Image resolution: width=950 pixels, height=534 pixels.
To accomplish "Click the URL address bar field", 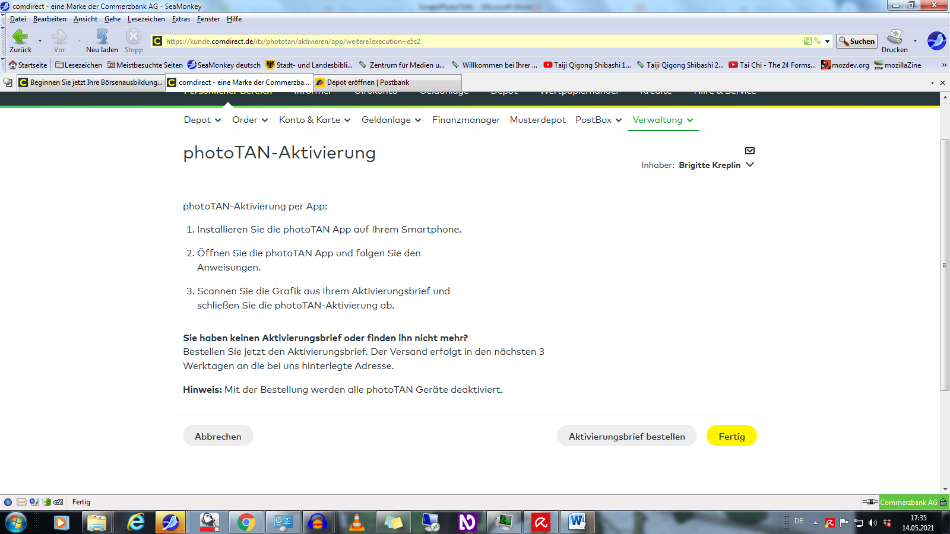I will (475, 42).
